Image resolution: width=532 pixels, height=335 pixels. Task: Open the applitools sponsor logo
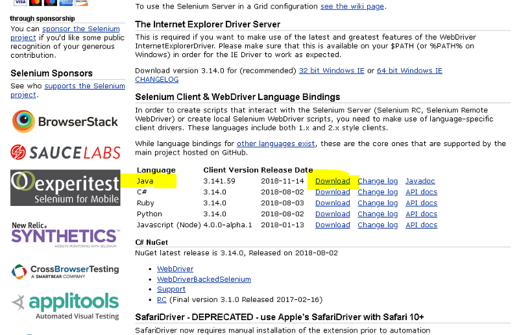coord(65,306)
